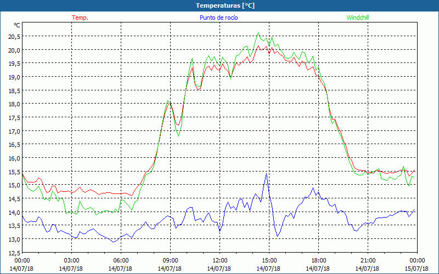Viewport: 439px width, 274px height.
Task: Click the dew point minimum before 06:00
Action: (x=113, y=242)
